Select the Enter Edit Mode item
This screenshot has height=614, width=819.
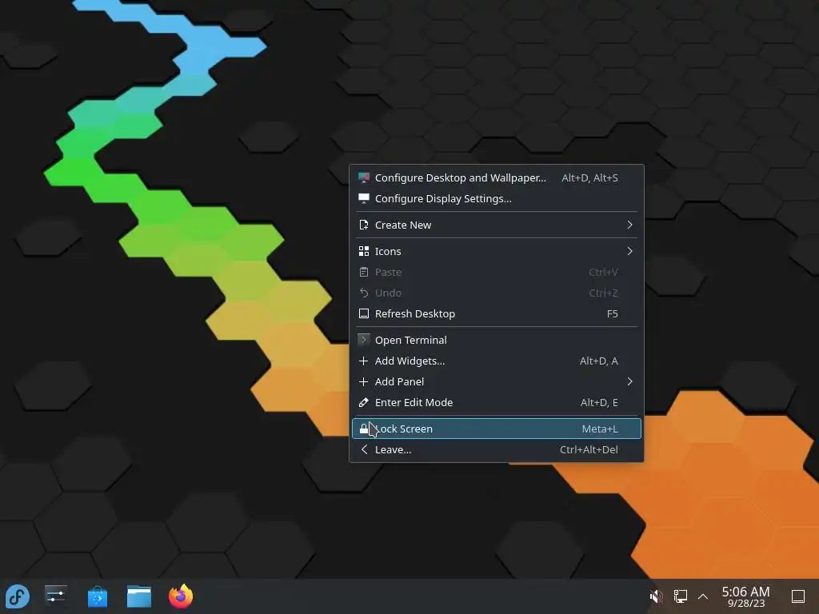click(496, 403)
